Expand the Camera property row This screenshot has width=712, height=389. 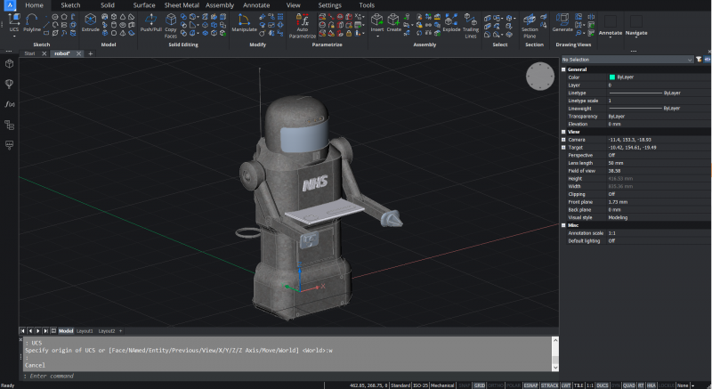[563, 140]
